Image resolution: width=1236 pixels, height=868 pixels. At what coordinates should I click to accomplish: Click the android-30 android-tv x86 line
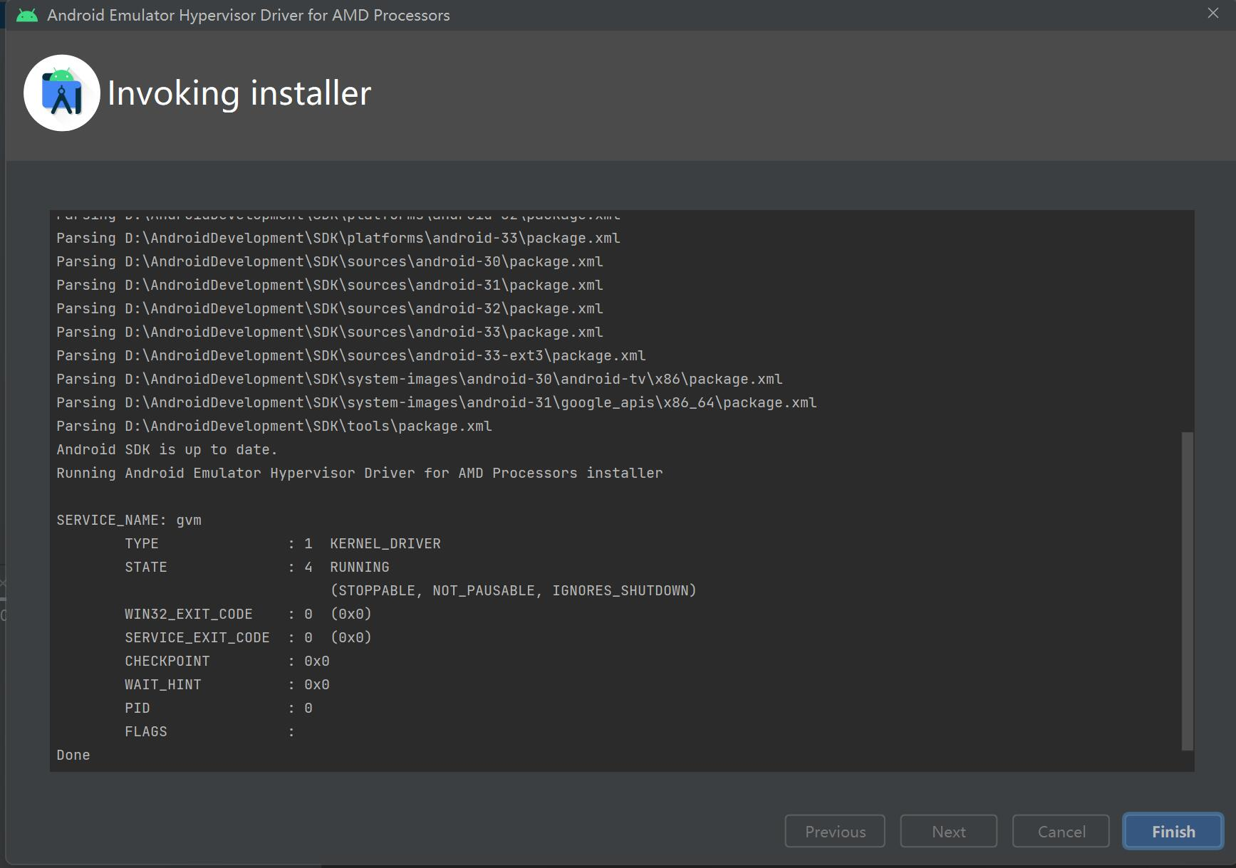click(420, 379)
